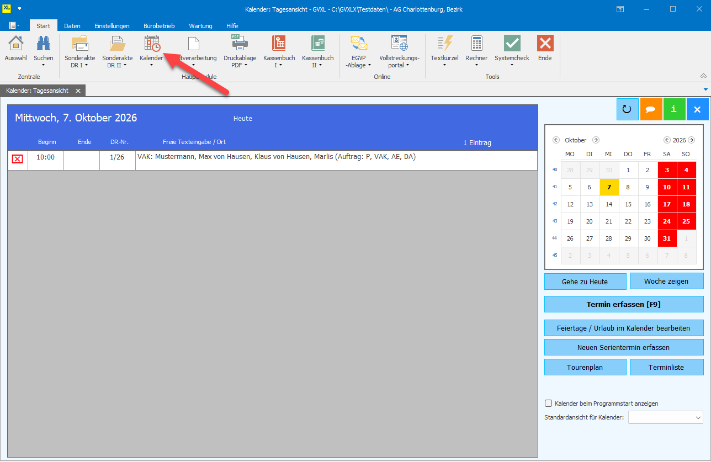This screenshot has height=462, width=711.
Task: Collapse the ribbon with the chevron
Action: [703, 76]
